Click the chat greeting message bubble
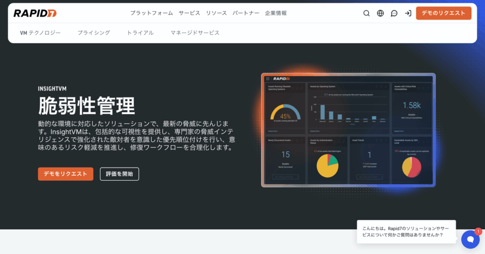This screenshot has height=254, width=485. pyautogui.click(x=406, y=232)
